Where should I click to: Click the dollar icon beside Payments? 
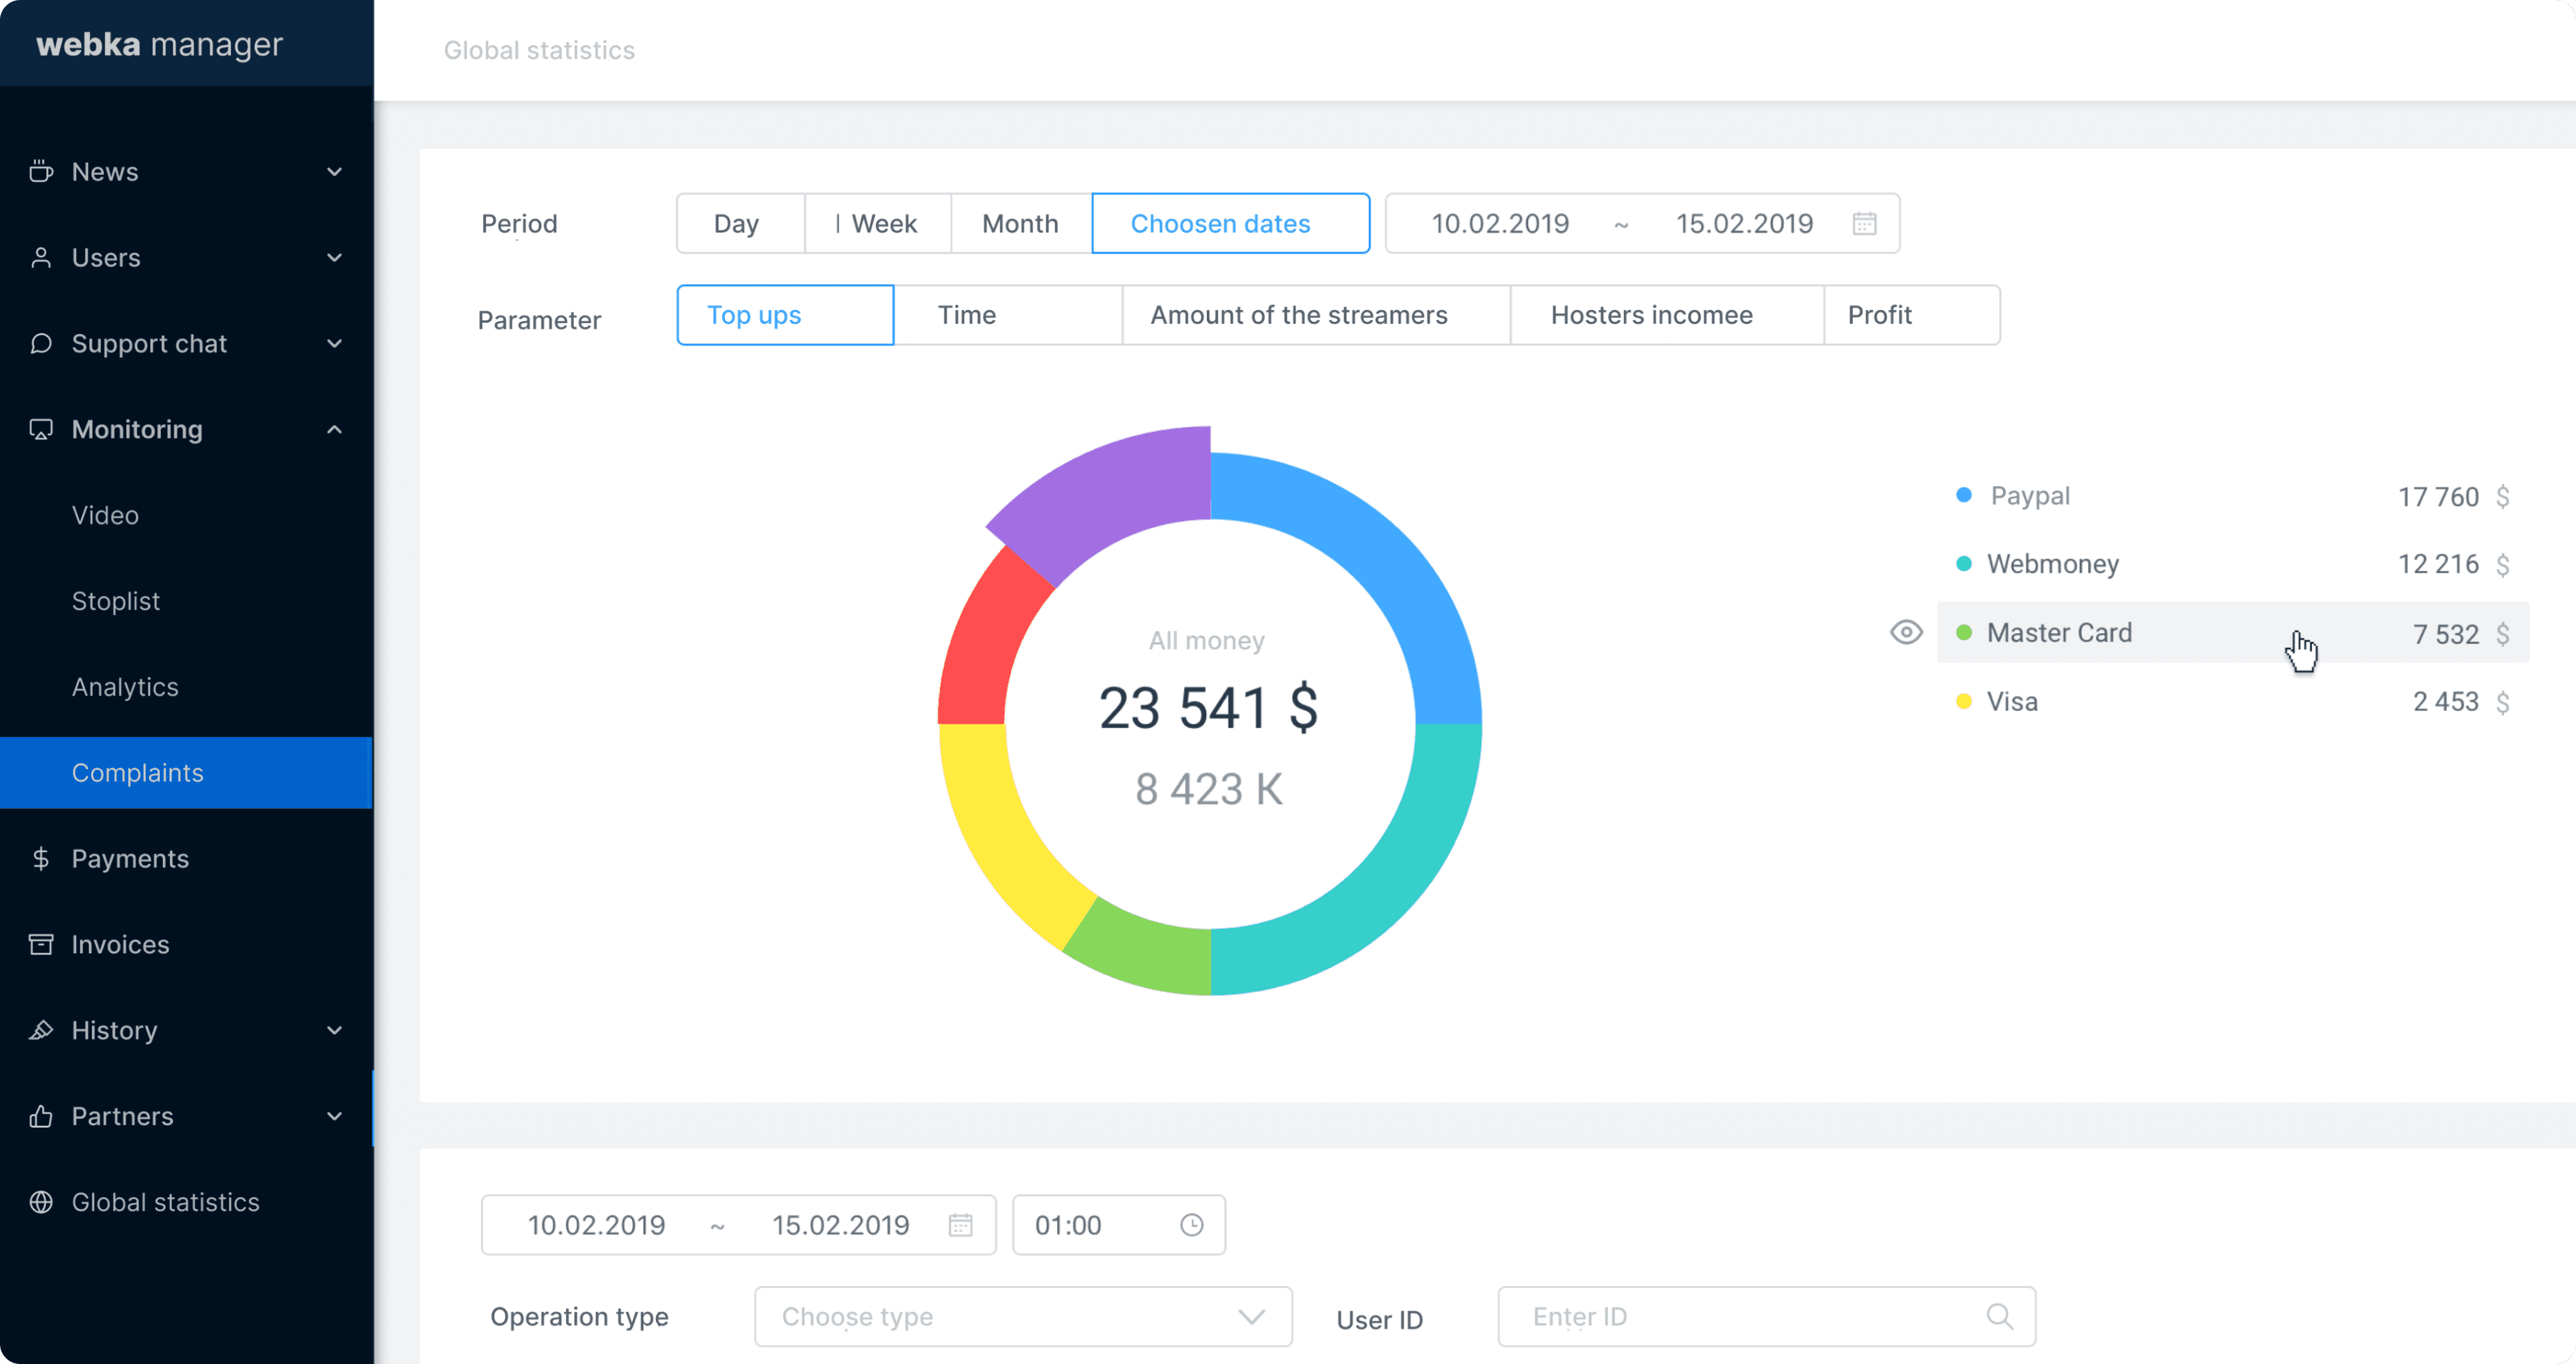pyautogui.click(x=41, y=858)
